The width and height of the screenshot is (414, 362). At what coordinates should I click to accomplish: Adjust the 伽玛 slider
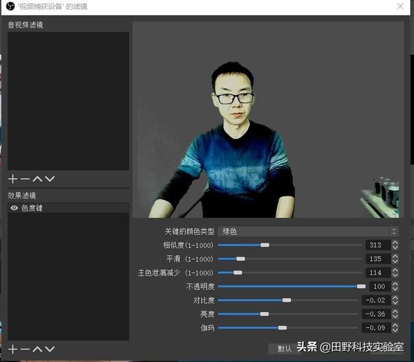point(288,328)
